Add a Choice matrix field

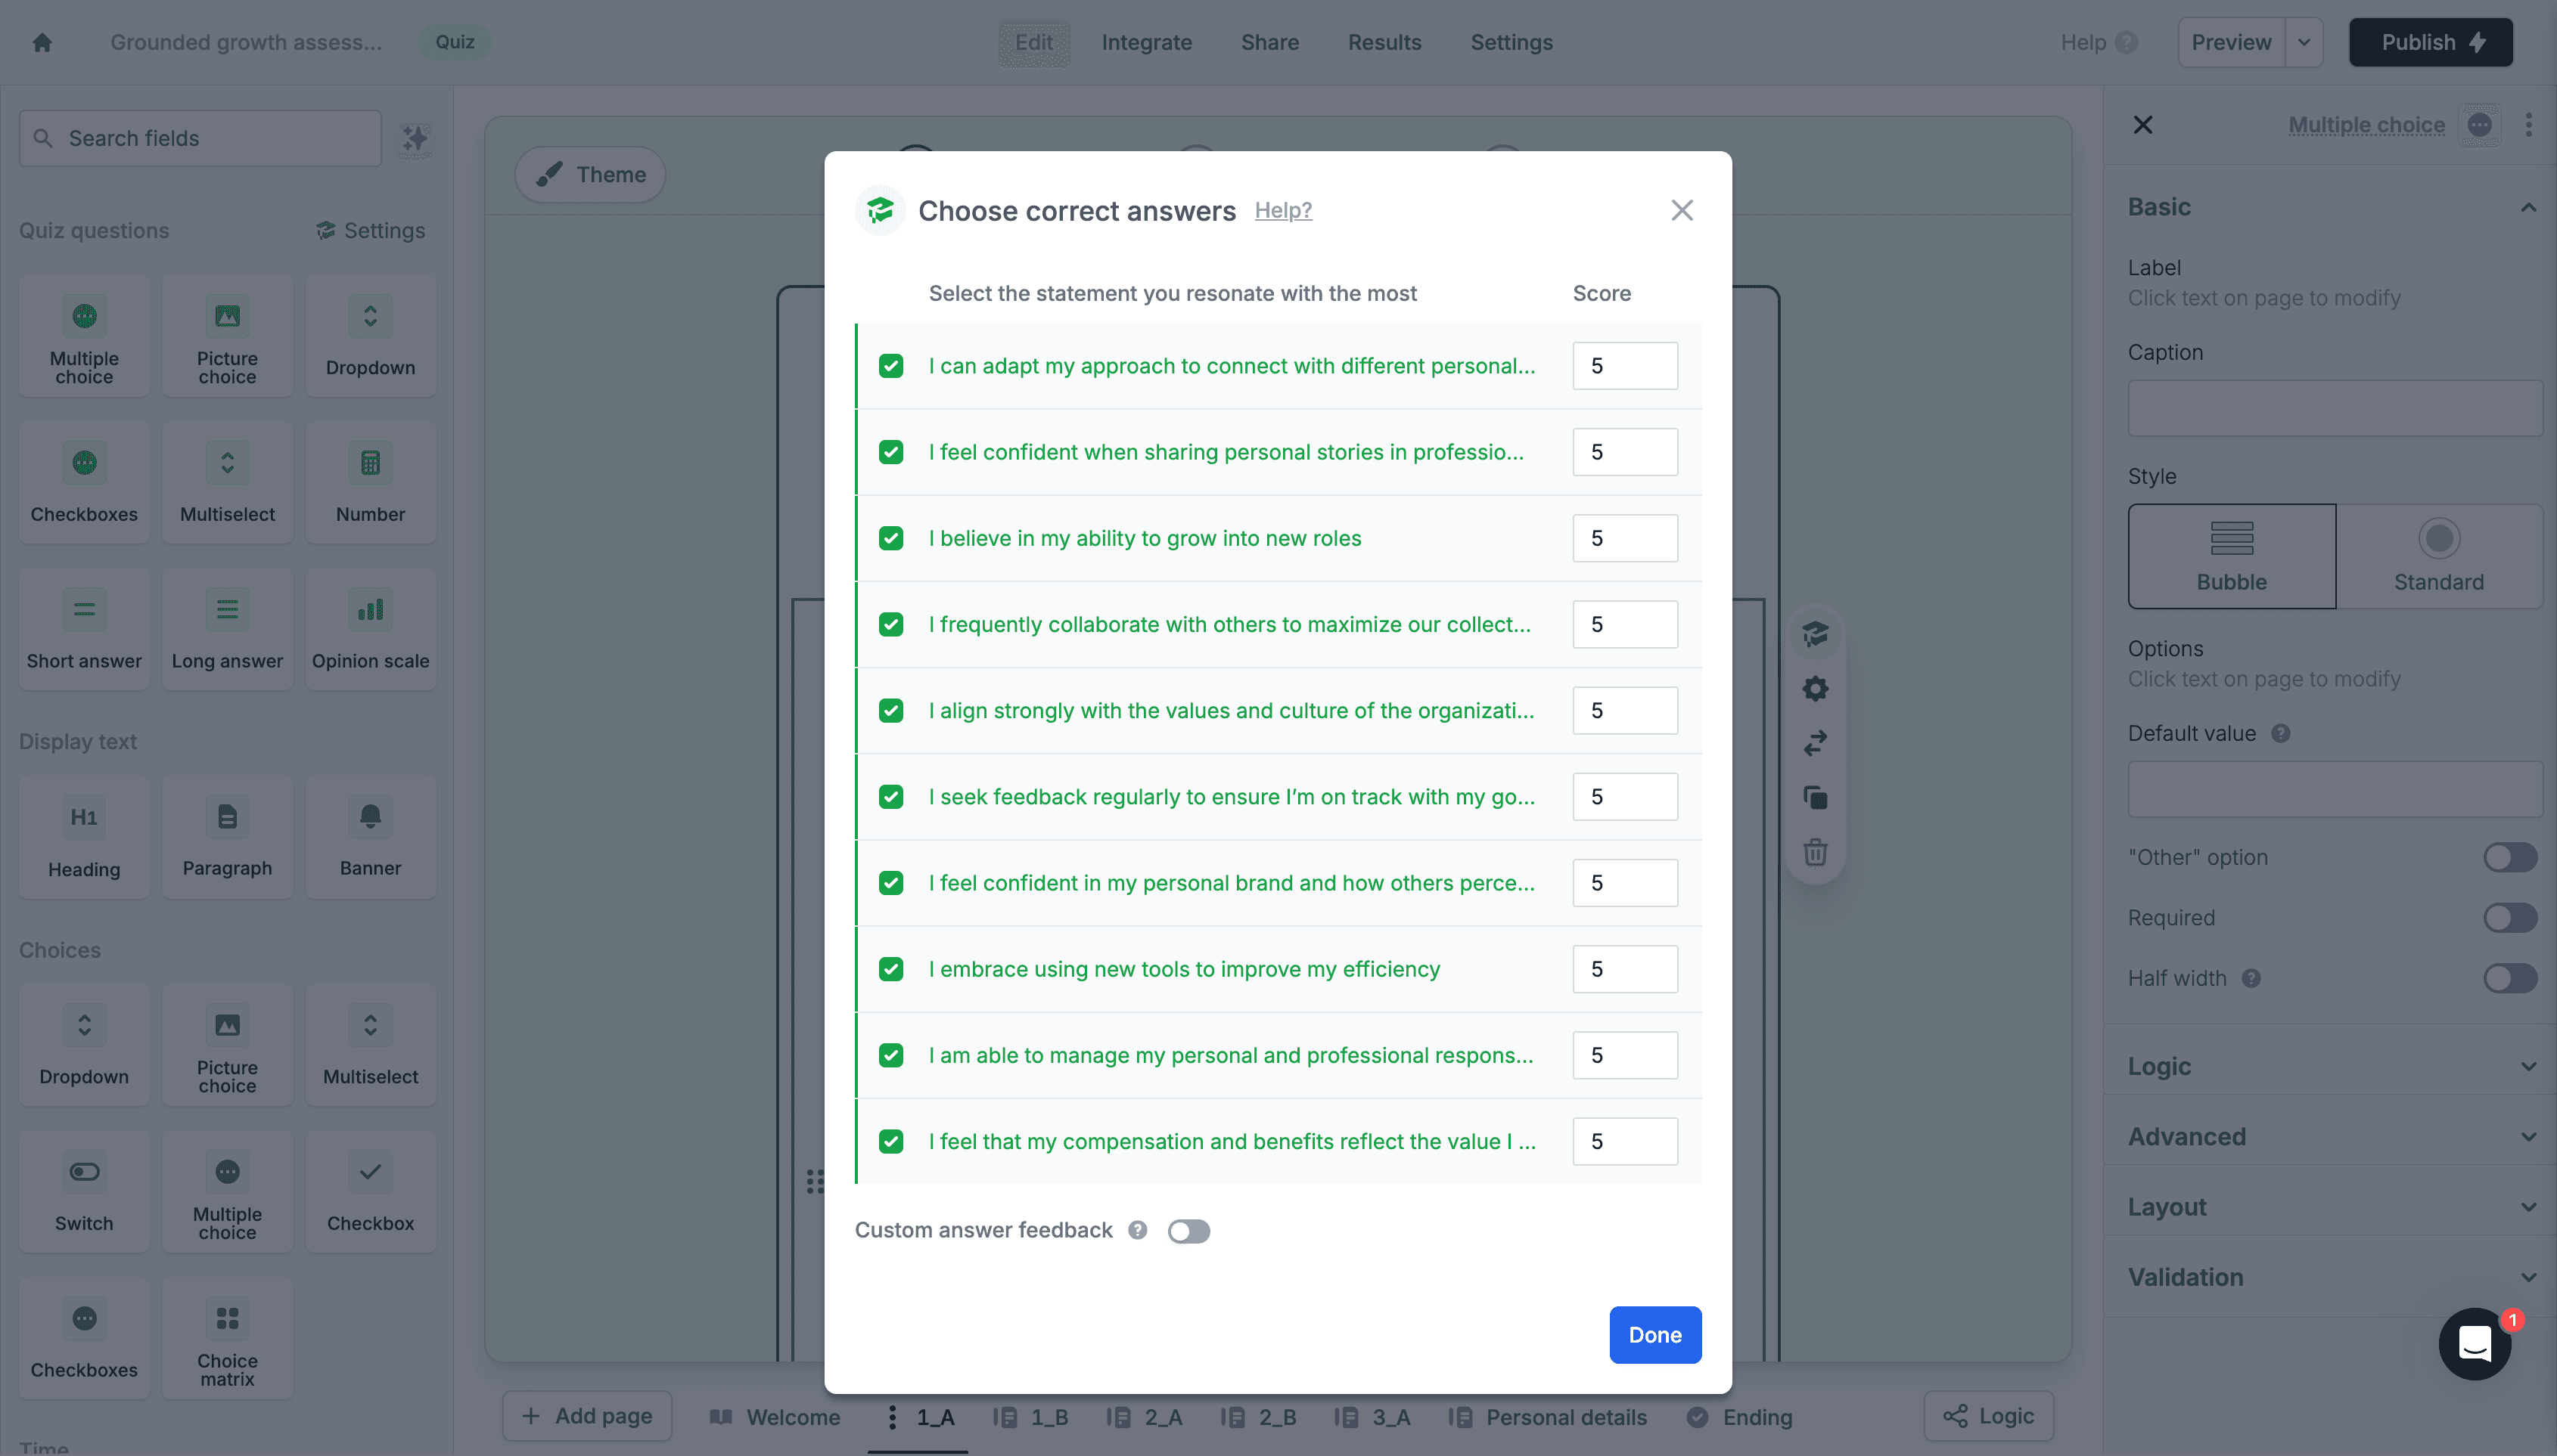click(227, 1339)
